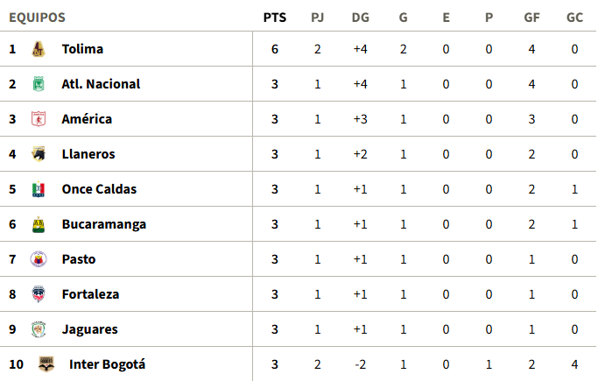Click the Inter Bogotá team logo
Viewport: 598px width, 381px height.
click(x=46, y=364)
